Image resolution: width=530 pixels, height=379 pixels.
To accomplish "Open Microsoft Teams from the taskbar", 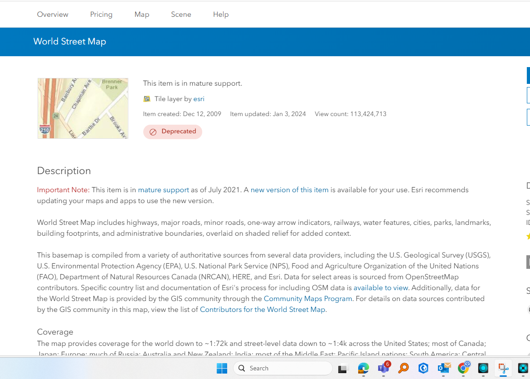I will [383, 368].
